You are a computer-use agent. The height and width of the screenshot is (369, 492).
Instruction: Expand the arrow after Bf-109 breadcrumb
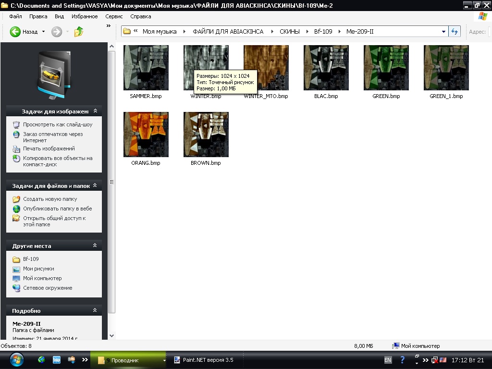click(x=340, y=31)
